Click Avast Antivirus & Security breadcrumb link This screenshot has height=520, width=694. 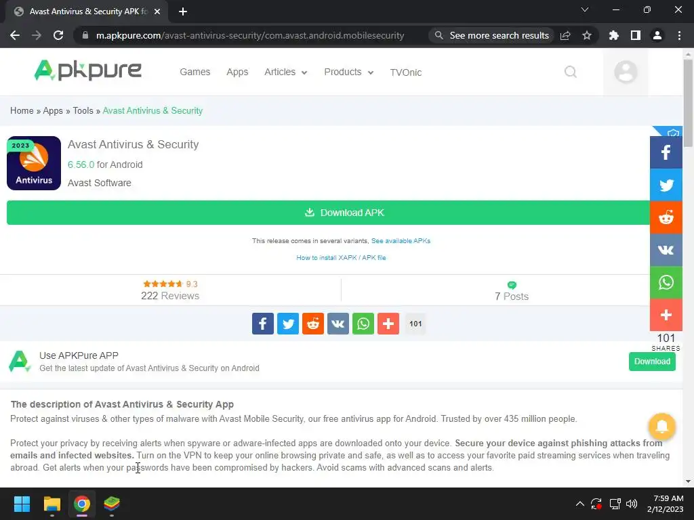coord(152,110)
